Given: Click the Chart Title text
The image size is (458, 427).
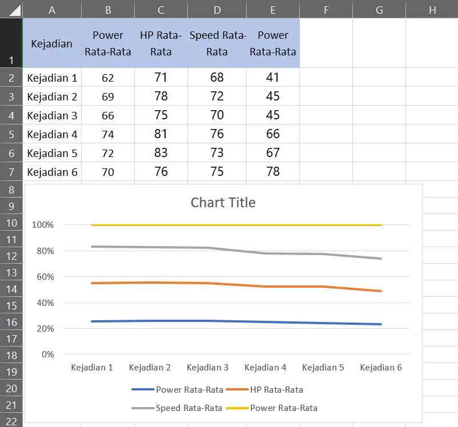Looking at the screenshot, I should tap(223, 203).
